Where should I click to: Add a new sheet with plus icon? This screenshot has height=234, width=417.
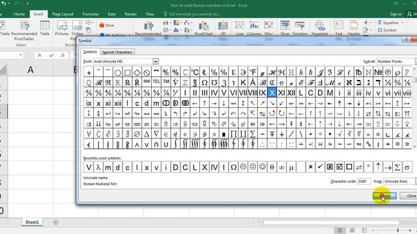pos(55,222)
